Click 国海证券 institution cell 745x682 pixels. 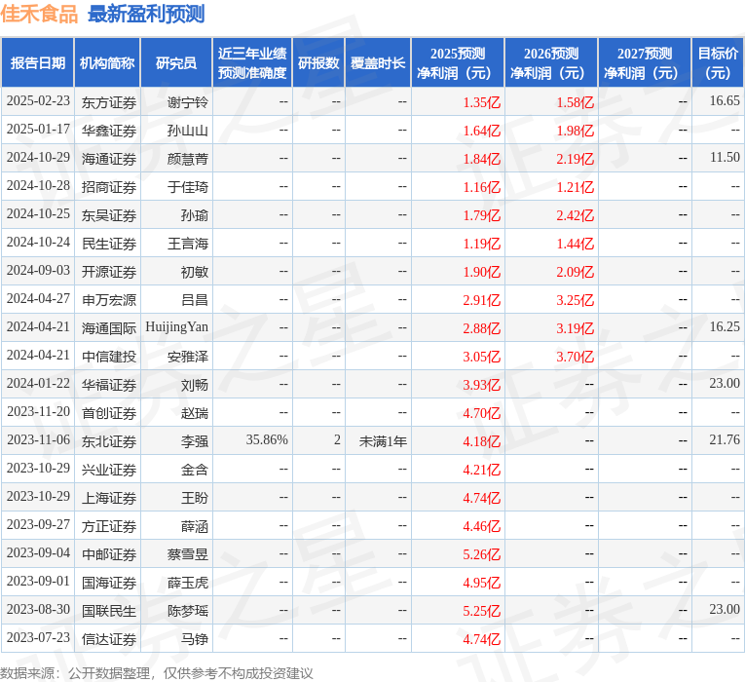109,583
